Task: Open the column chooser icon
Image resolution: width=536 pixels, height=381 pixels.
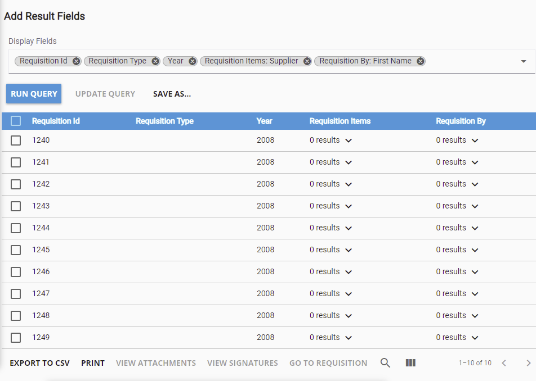Action: coord(410,363)
